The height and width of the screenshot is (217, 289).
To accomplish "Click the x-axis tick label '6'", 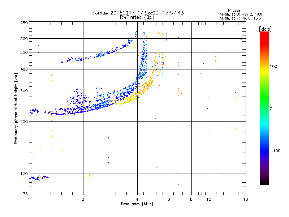I will (169, 199).
